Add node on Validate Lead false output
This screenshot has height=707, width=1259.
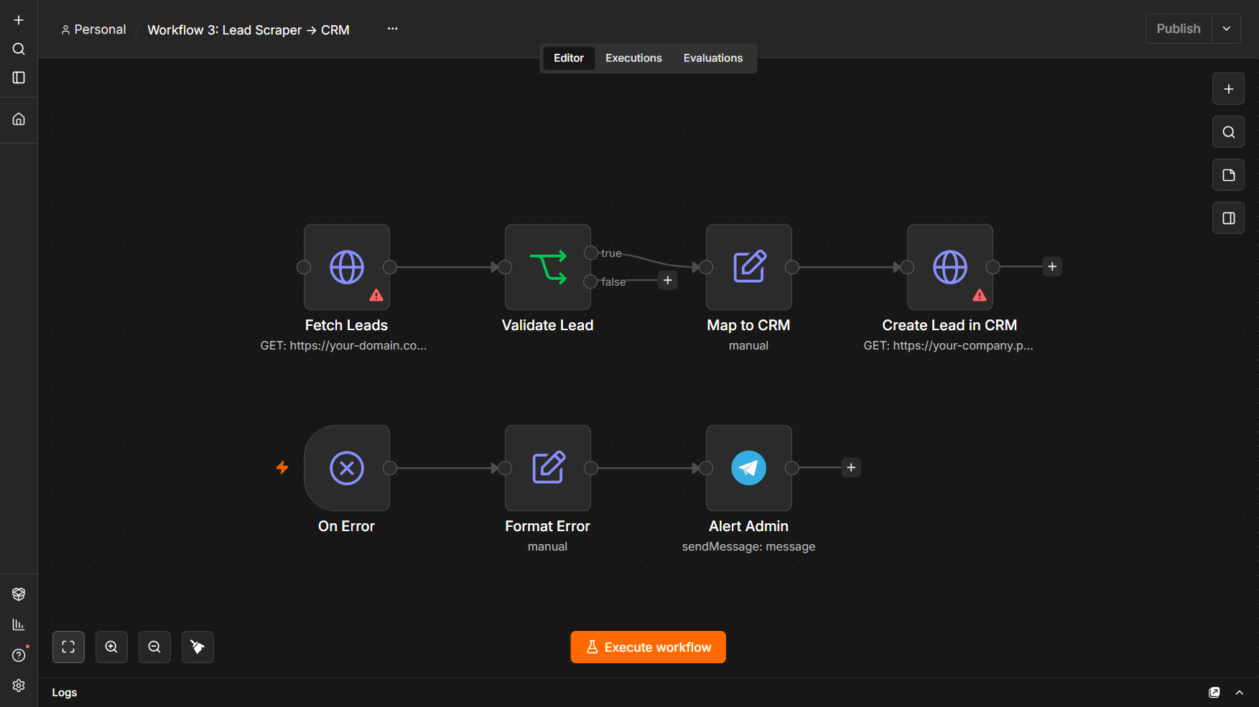point(668,281)
